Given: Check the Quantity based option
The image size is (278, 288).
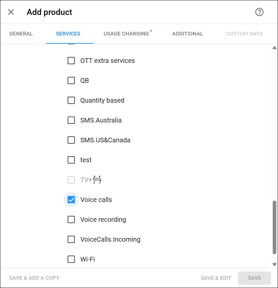Looking at the screenshot, I should tap(71, 100).
